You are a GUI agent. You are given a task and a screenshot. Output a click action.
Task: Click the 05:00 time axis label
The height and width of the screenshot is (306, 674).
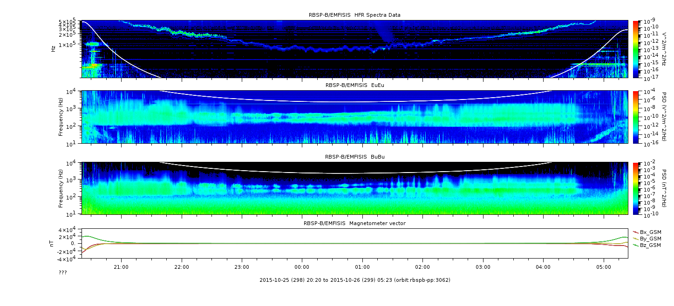604,267
